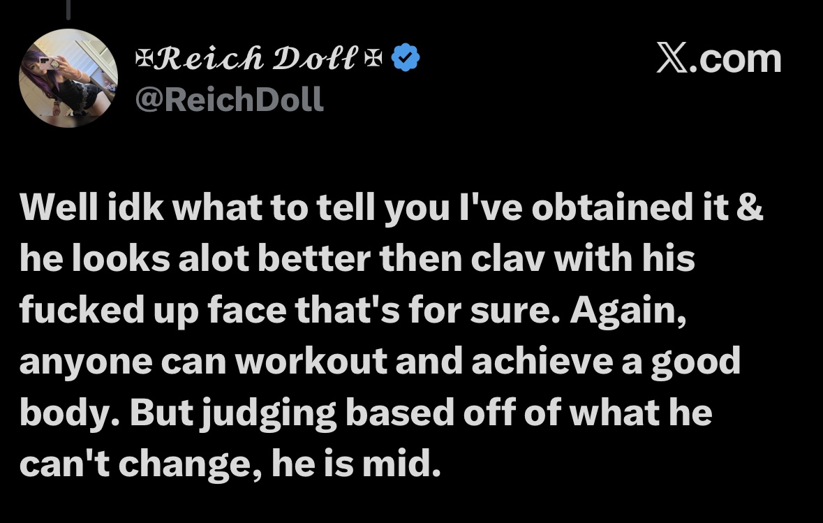Open the @ReichDoll handle link

coord(230,98)
